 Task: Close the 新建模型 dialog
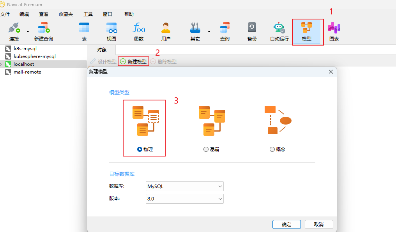[331, 72]
